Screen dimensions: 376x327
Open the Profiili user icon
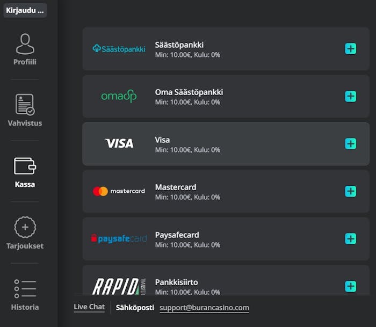tap(25, 44)
